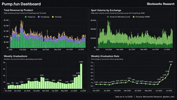Click the 2,159 bar label
Image resolution: width=177 pixels, height=100 pixels.
[x=28, y=79]
